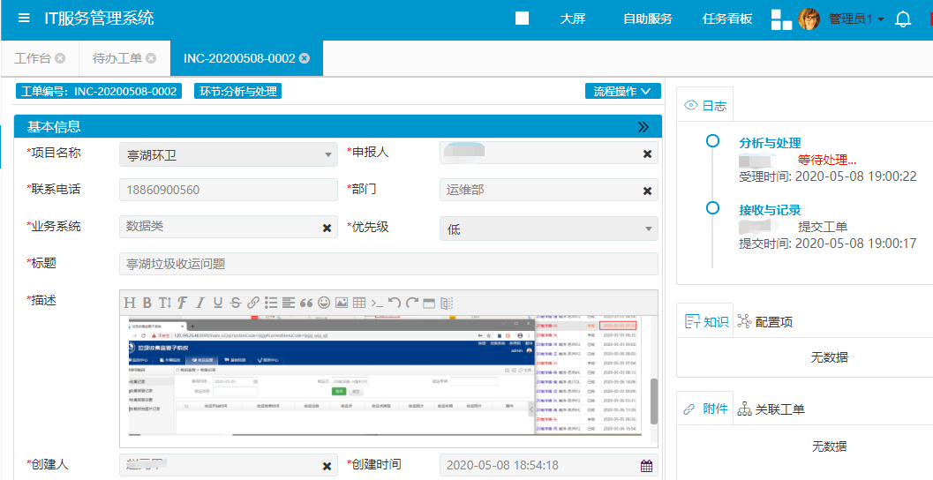Apply italic formatting in description editor
The image size is (933, 480).
click(x=200, y=303)
